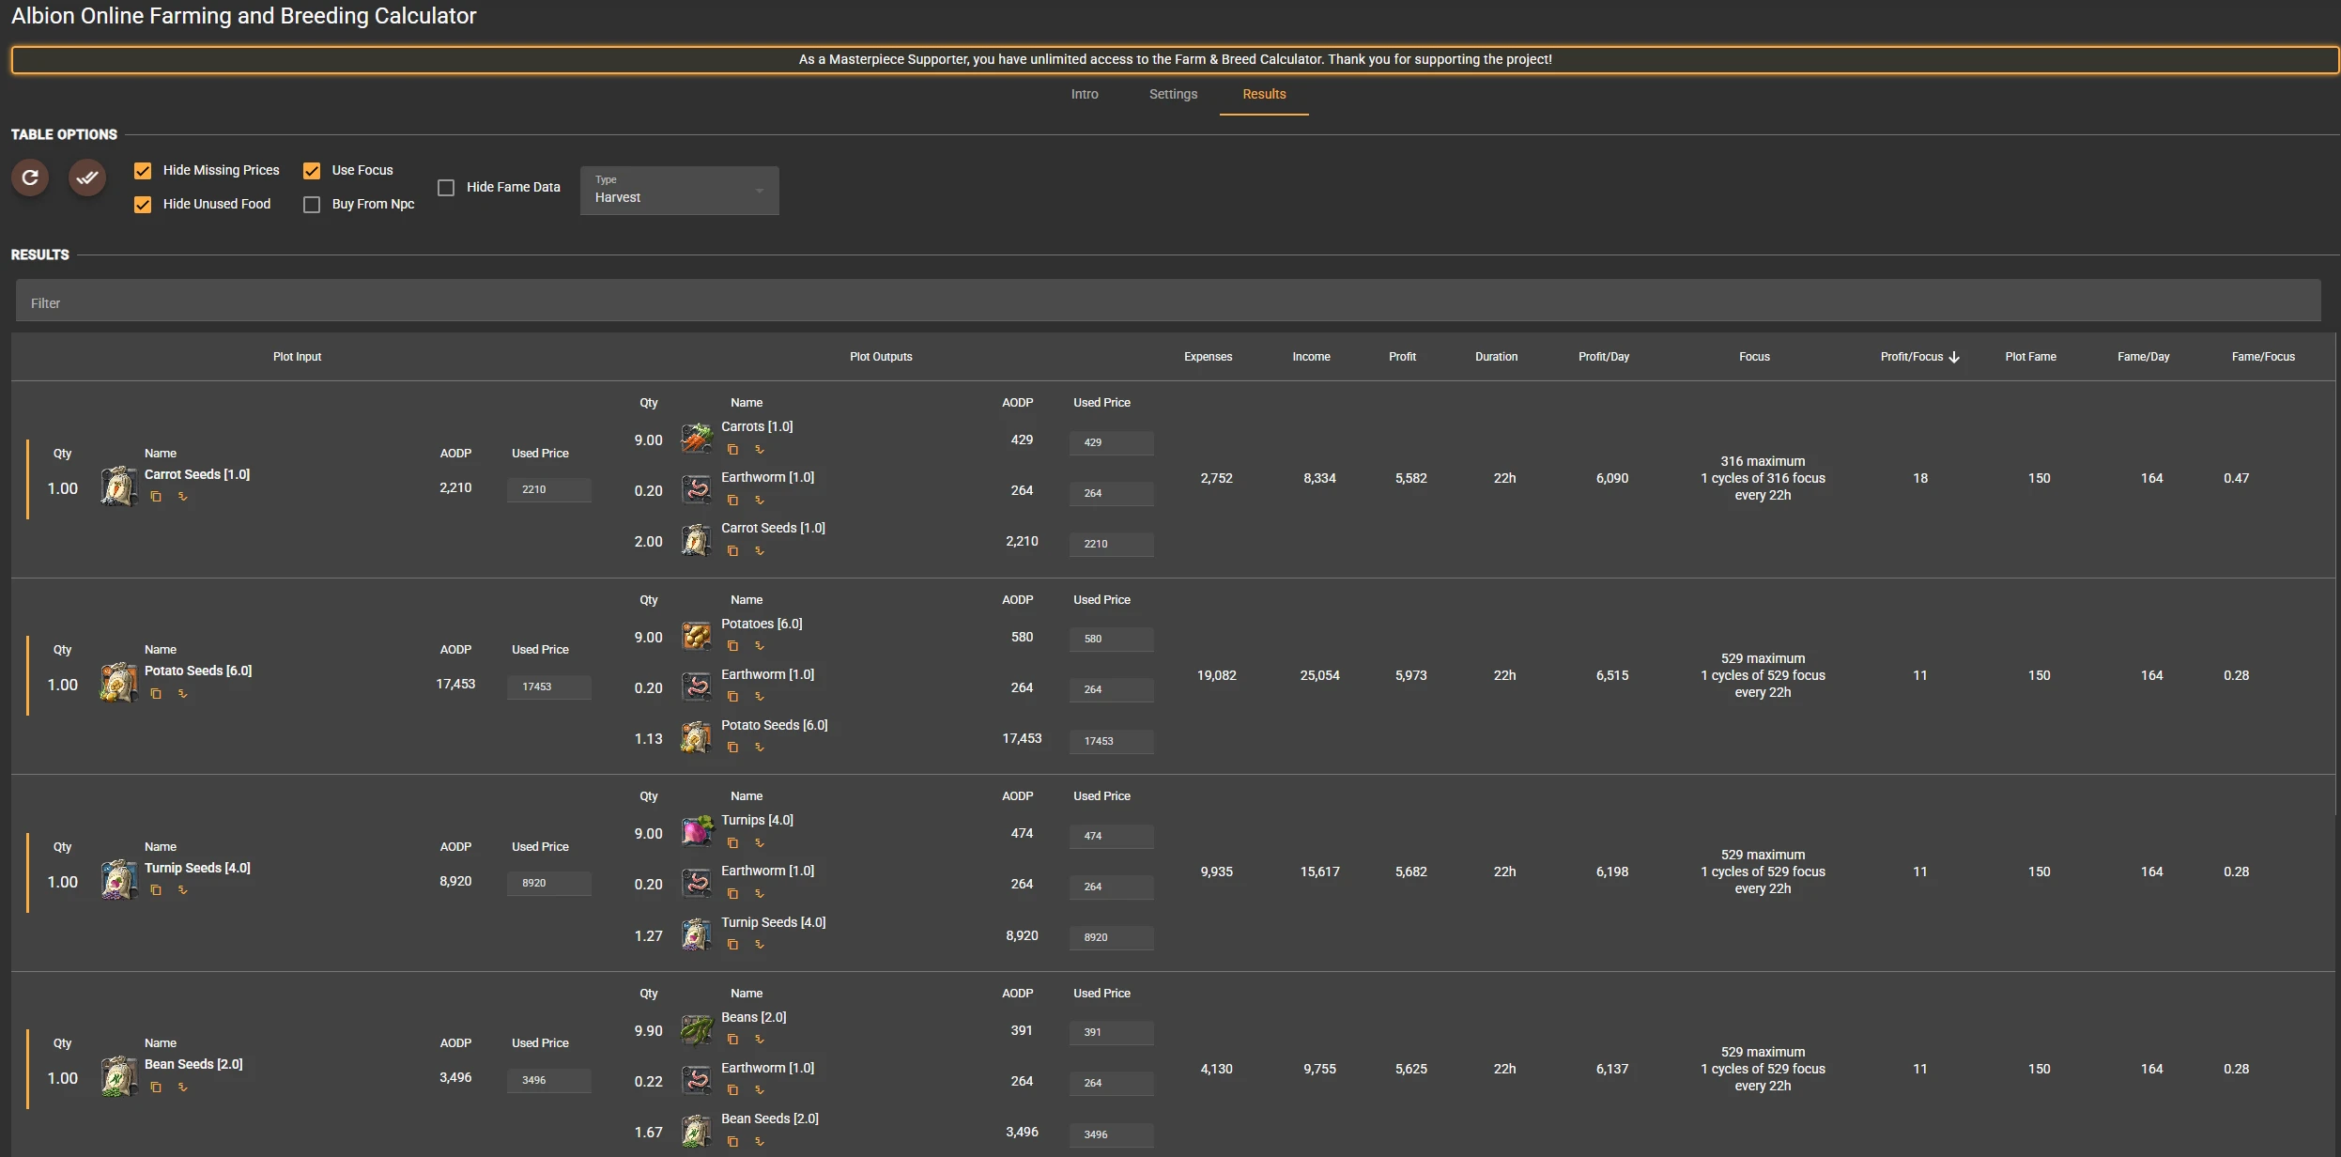Switch to the Settings tab
Viewport: 2341px width, 1157px height.
tap(1173, 94)
